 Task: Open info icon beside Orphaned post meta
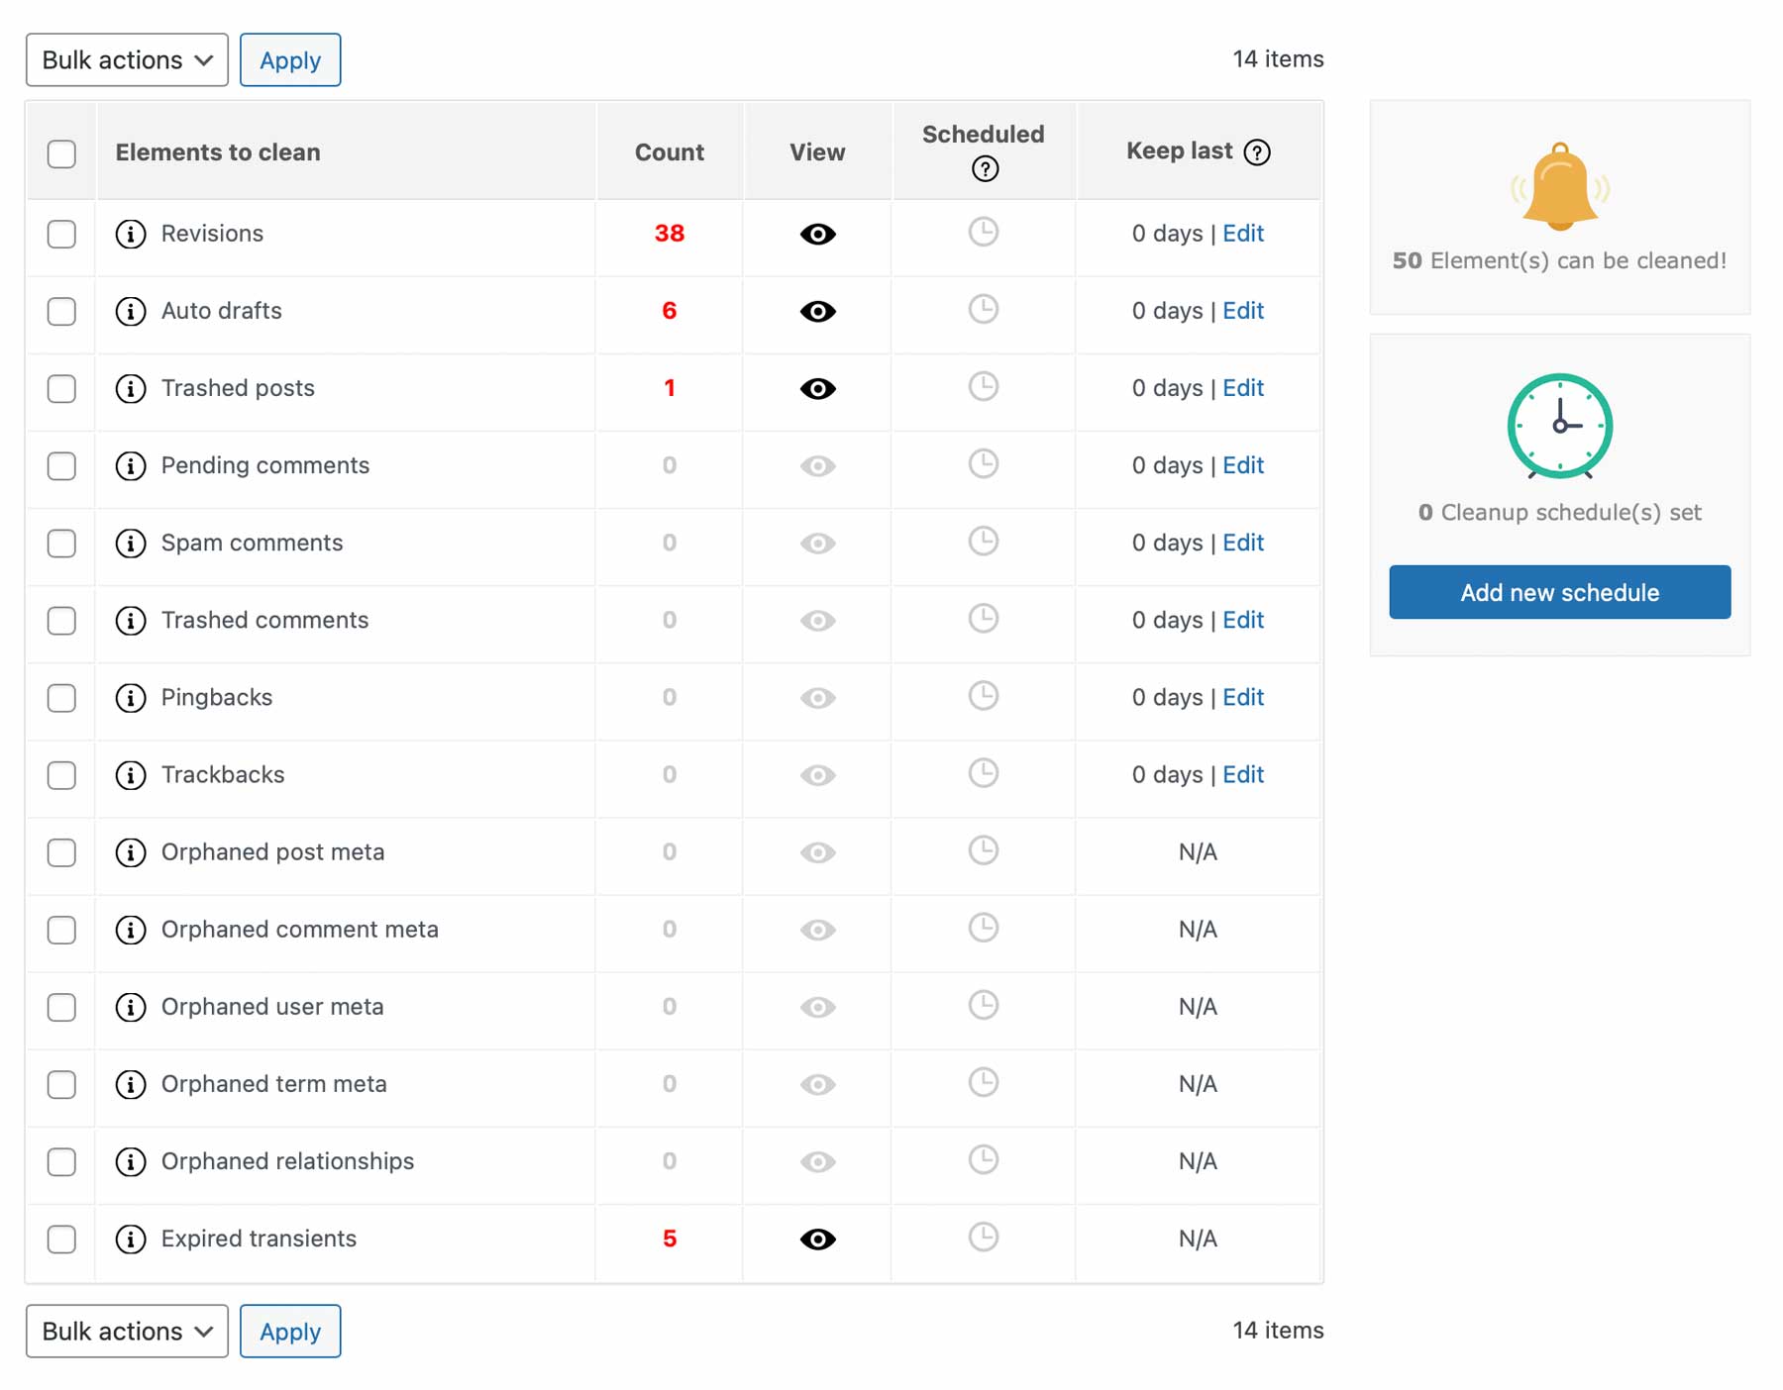(130, 852)
